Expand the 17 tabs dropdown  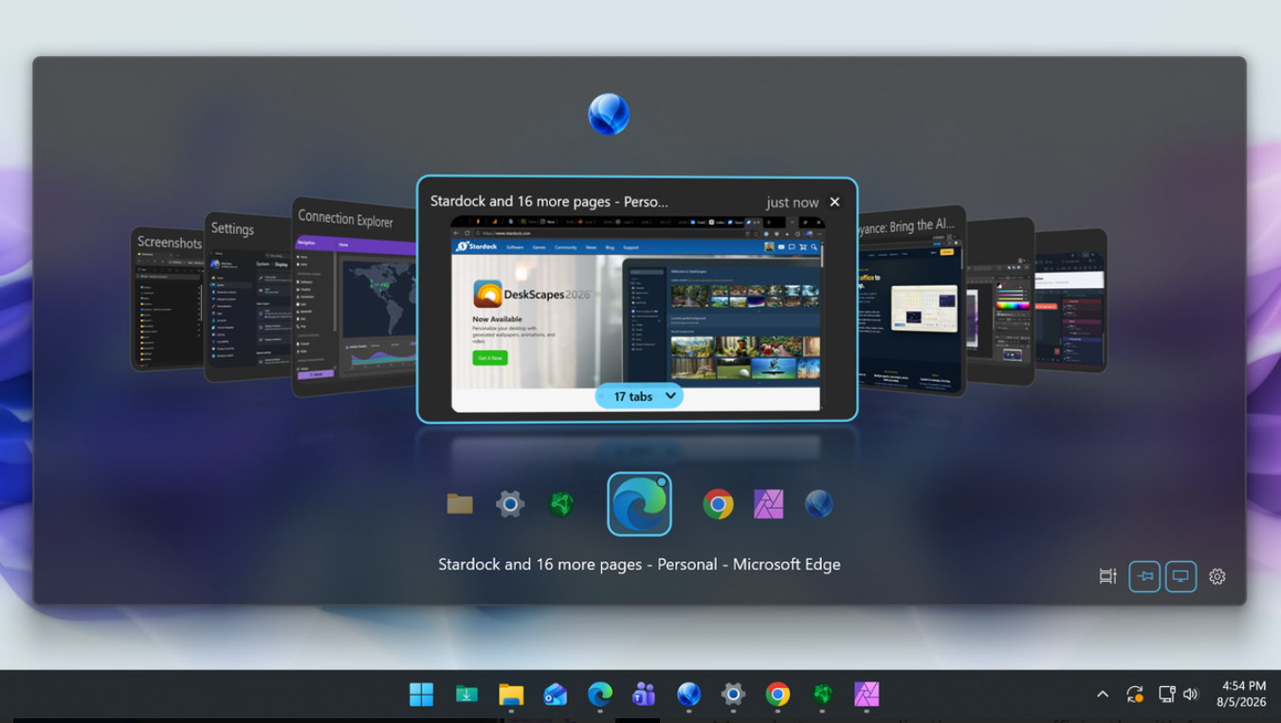639,396
